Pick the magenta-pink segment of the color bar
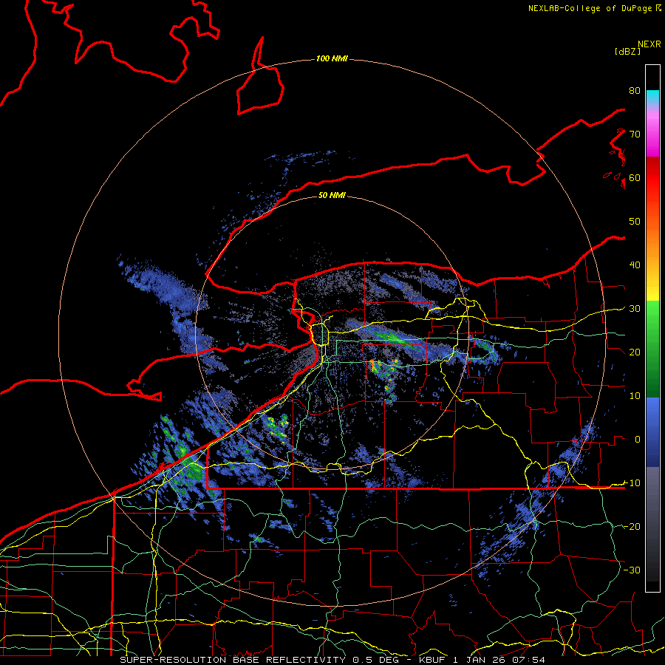This screenshot has width=665, height=665. click(x=652, y=132)
